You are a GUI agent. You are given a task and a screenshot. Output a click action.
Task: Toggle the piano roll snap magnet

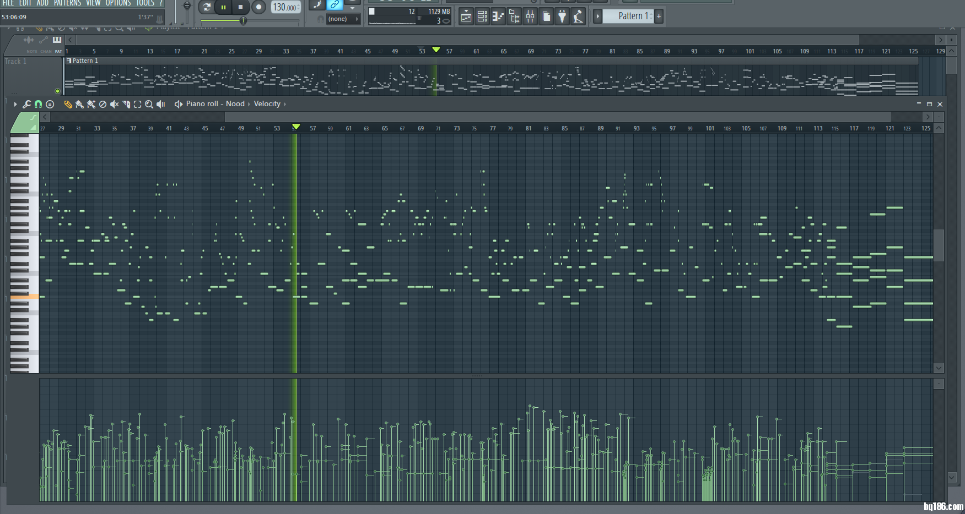tap(38, 104)
